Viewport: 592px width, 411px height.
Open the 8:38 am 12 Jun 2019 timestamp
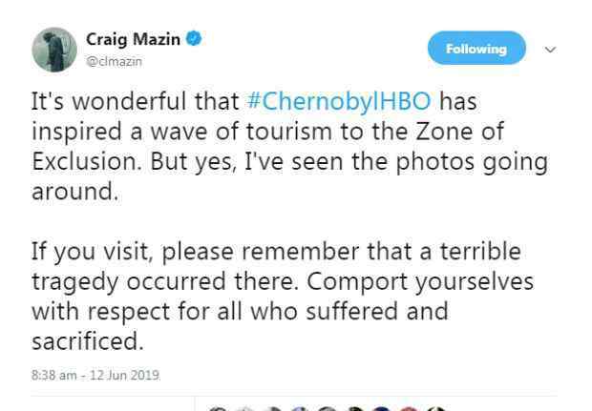click(x=95, y=375)
